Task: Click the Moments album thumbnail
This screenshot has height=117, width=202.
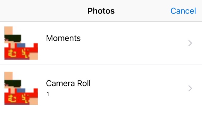Action: coord(21,43)
